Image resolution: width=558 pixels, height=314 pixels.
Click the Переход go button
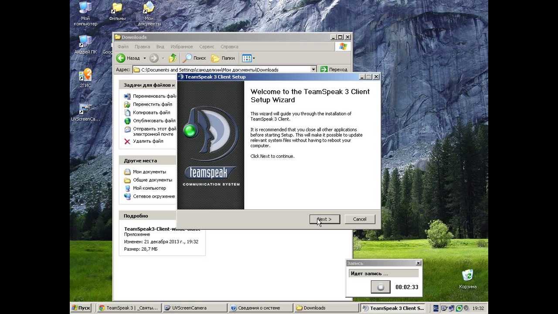(334, 69)
